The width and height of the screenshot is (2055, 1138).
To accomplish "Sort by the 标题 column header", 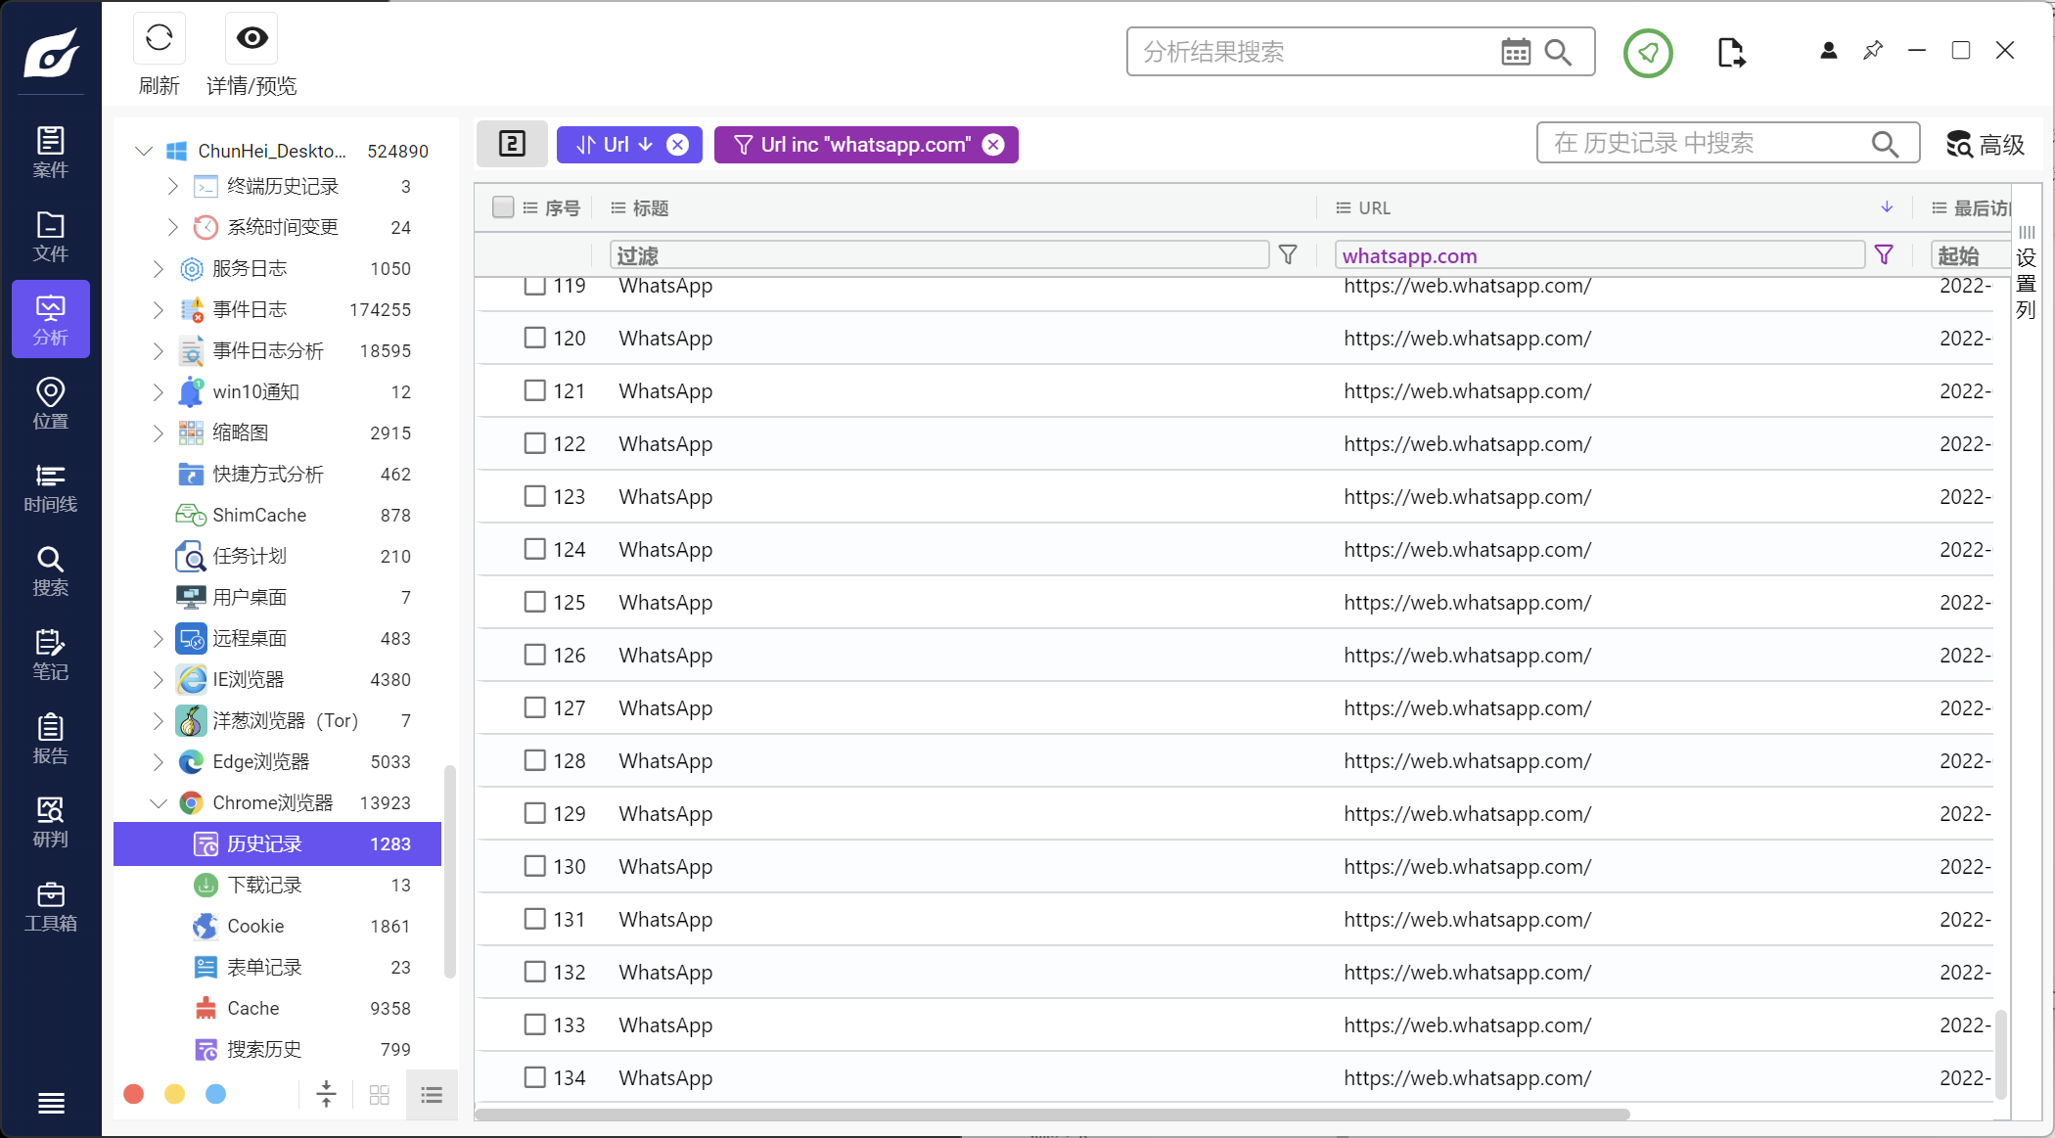I will click(650, 207).
